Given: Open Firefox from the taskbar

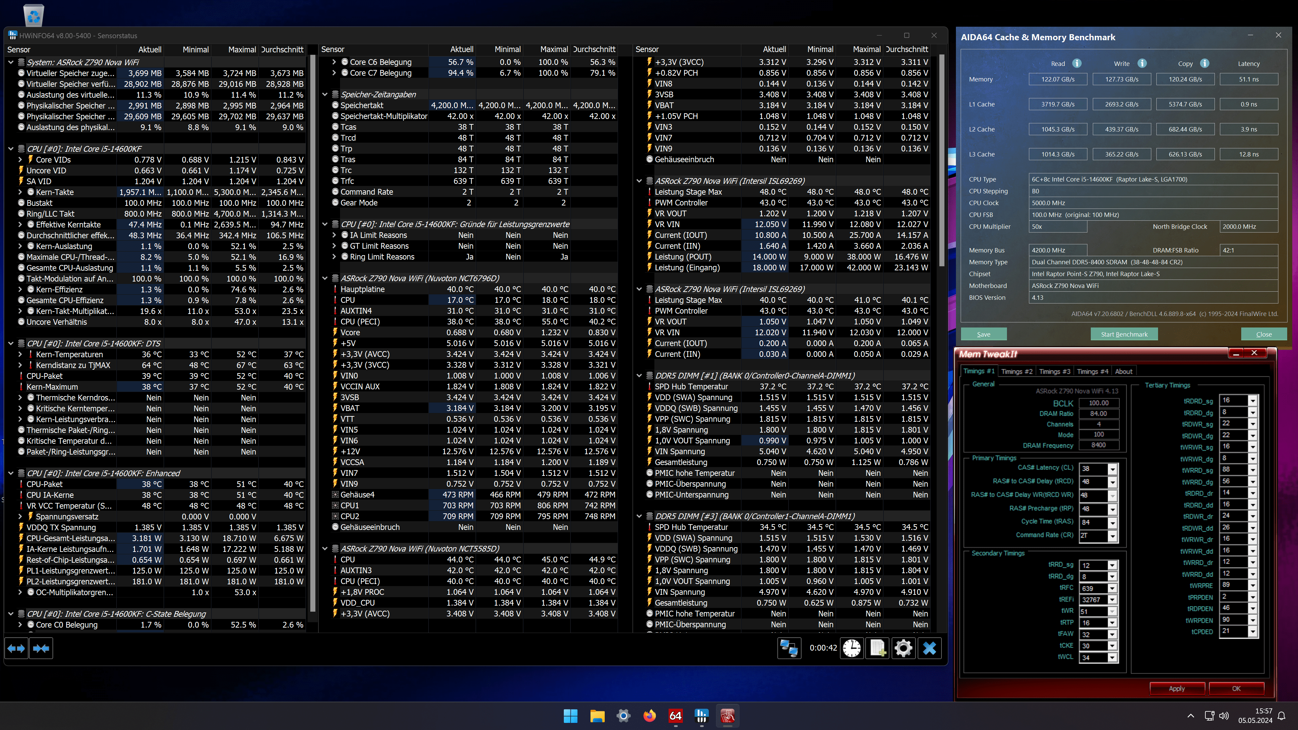Looking at the screenshot, I should click(x=649, y=715).
